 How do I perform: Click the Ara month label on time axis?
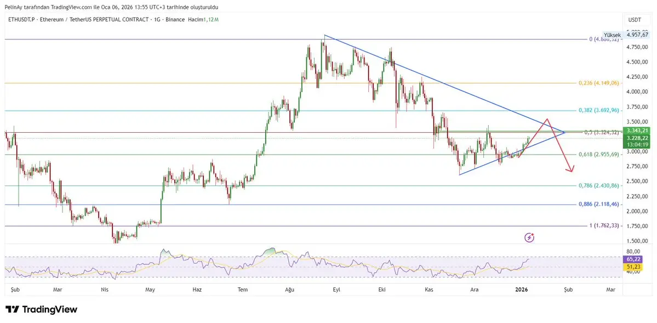475,290
